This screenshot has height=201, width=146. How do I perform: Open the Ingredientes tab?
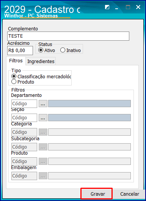point(41,62)
